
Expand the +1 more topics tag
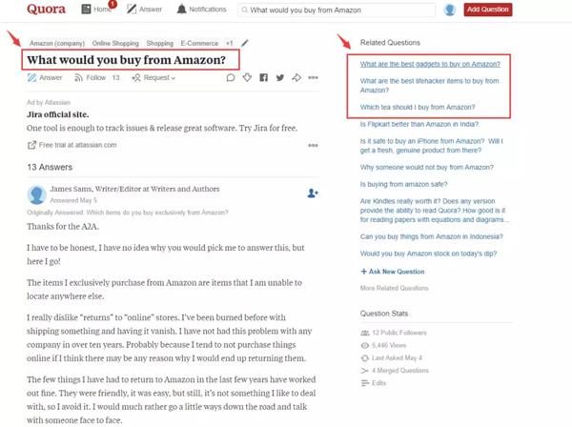pos(229,44)
